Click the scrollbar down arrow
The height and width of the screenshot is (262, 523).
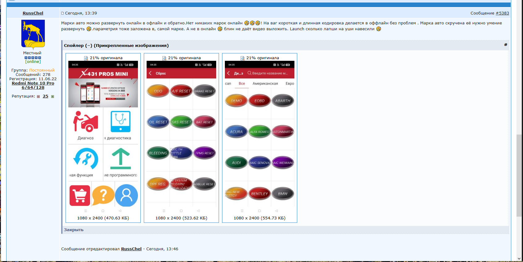[519, 259]
